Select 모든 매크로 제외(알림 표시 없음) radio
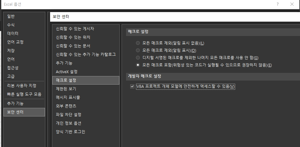 click(138, 43)
